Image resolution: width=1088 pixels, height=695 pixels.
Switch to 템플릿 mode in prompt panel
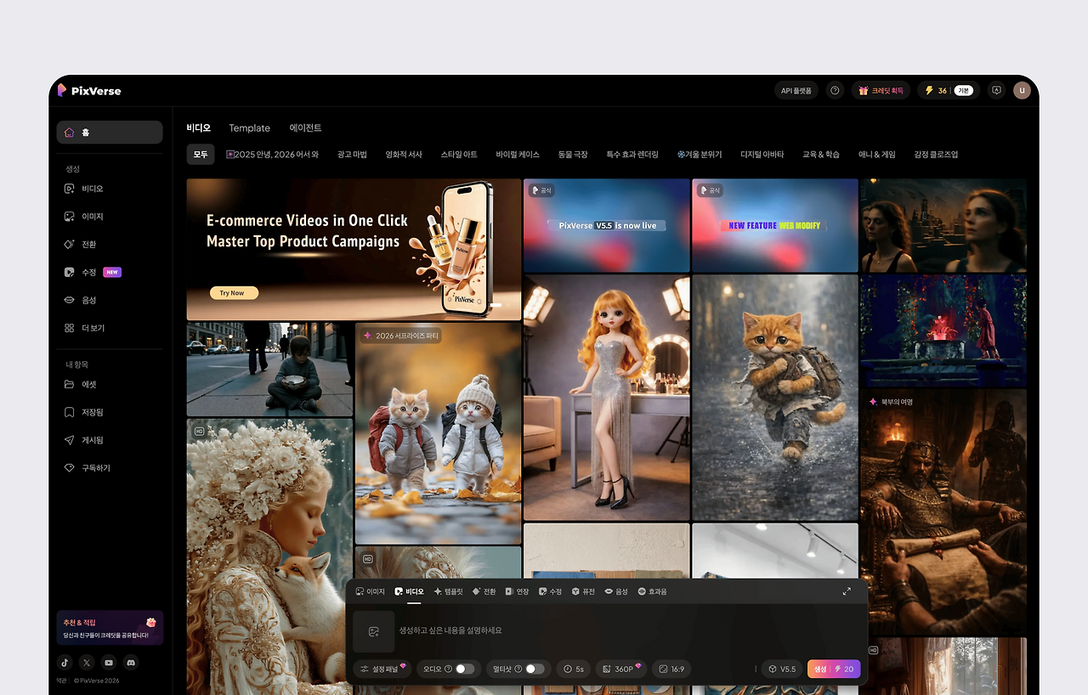[x=449, y=591]
